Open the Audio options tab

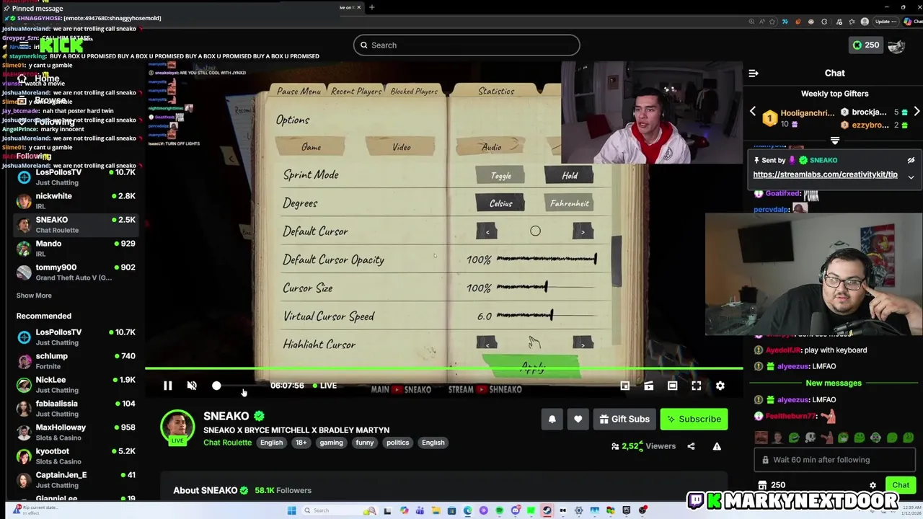[492, 147]
